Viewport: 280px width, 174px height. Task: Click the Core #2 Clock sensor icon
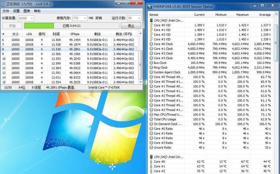click(x=151, y=54)
